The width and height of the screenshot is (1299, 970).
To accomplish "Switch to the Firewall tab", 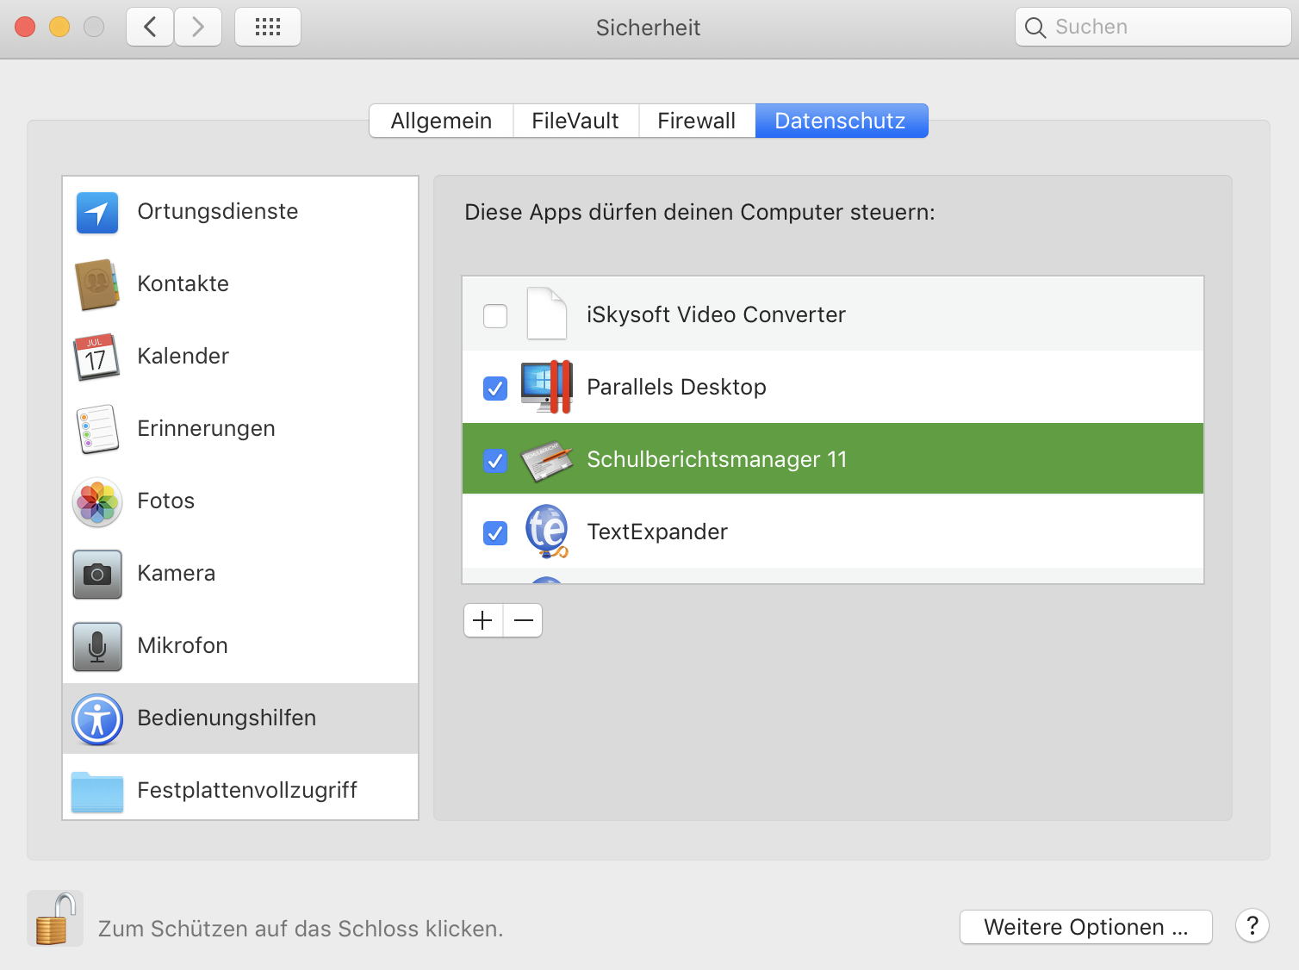I will tap(696, 121).
